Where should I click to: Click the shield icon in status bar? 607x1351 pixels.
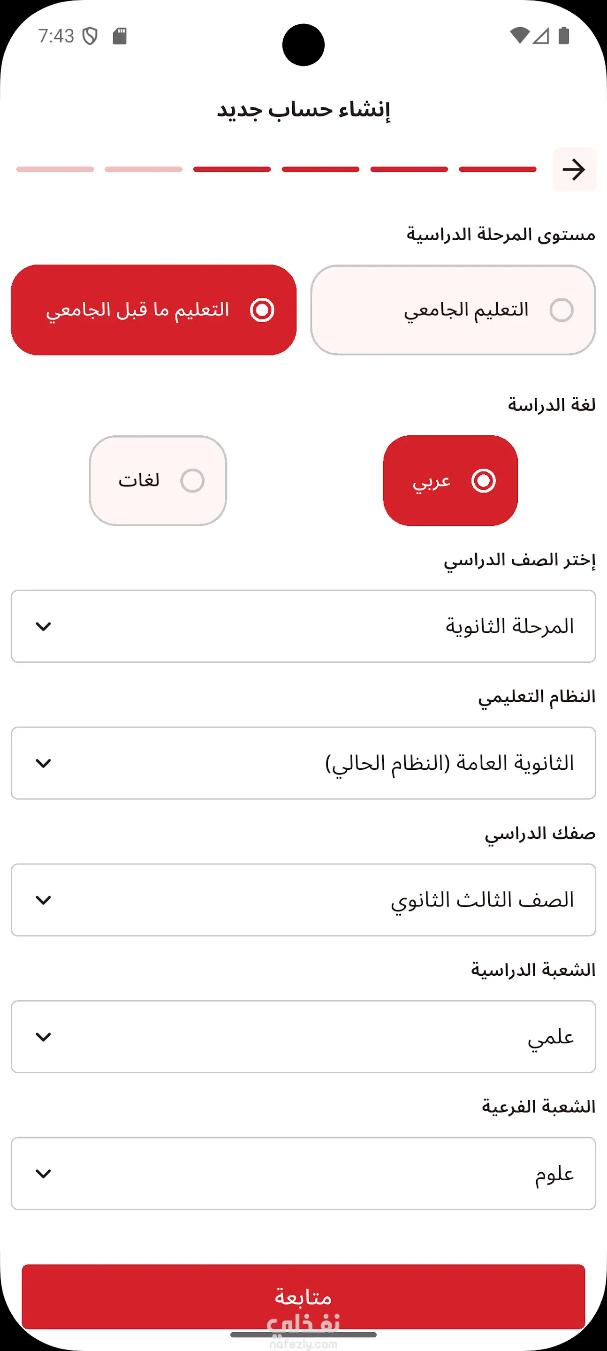point(90,36)
